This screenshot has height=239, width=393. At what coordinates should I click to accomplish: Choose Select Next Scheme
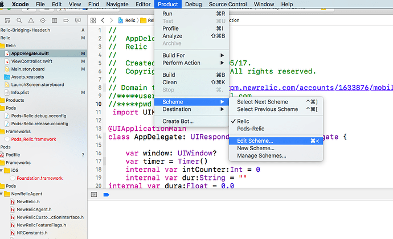276,102
